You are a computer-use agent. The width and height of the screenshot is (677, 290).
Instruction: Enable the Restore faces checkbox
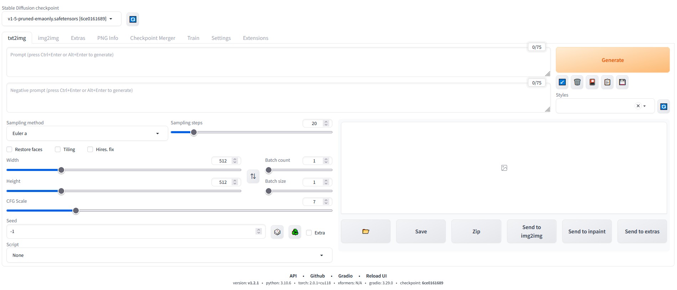[x=10, y=149]
